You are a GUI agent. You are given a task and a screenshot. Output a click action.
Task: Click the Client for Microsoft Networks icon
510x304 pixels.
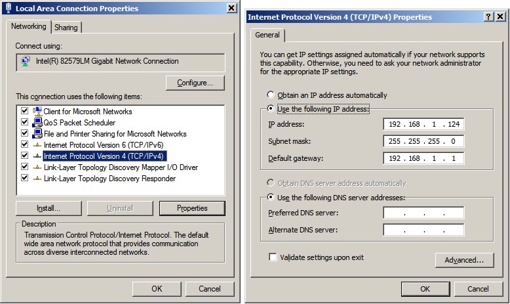click(x=37, y=112)
